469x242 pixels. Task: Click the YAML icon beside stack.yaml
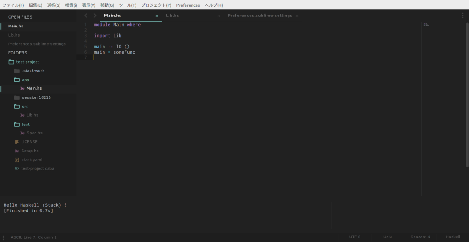coord(17,160)
